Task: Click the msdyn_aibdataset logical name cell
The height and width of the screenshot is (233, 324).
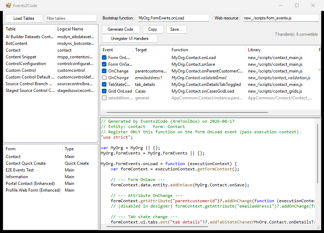Action: point(76,37)
